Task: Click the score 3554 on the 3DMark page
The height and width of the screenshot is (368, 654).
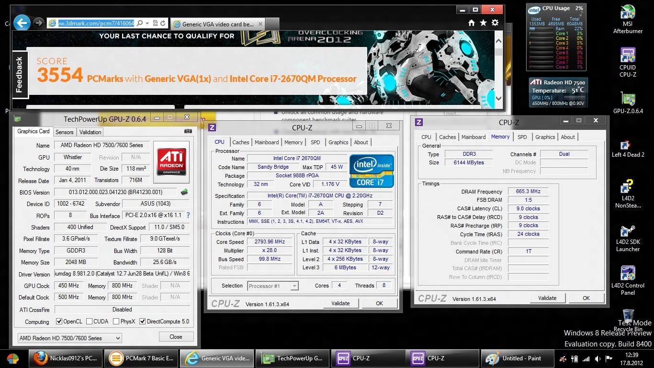Action: 60,76
